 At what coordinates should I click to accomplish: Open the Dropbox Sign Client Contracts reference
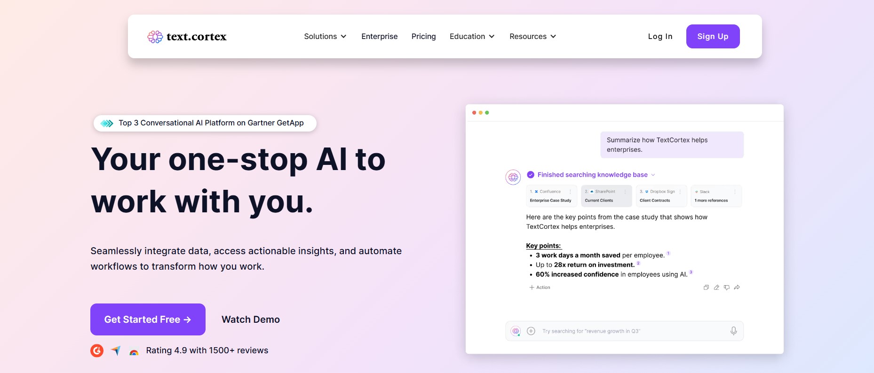coord(661,196)
